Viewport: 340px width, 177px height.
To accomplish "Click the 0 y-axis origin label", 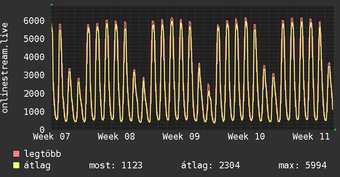I will click(42, 130).
